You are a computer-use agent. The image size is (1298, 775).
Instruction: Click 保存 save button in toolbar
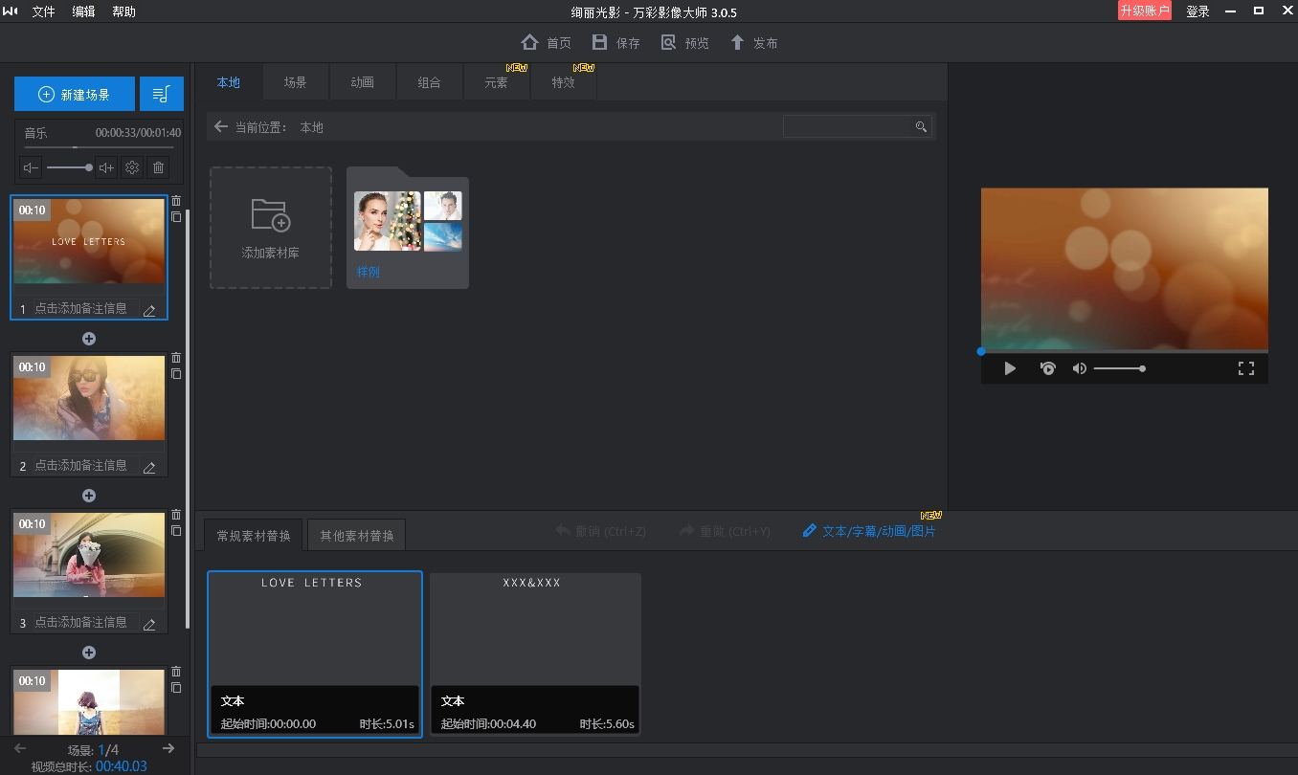[615, 42]
